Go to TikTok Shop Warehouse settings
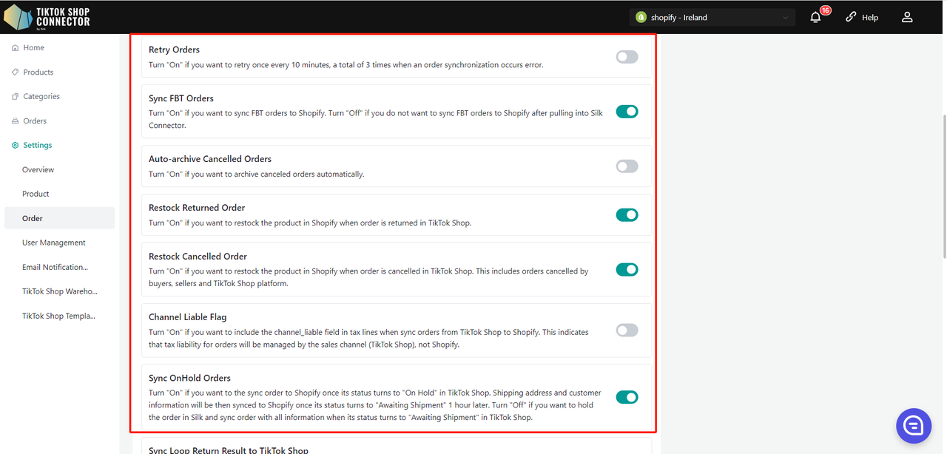This screenshot has width=947, height=454. (59, 291)
